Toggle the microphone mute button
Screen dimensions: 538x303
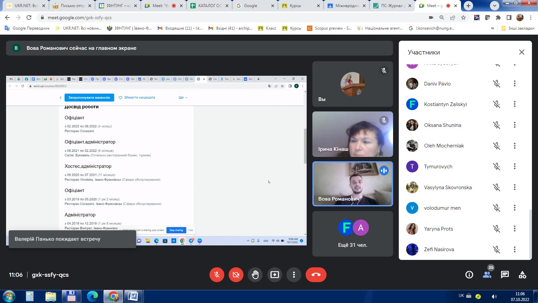click(217, 275)
